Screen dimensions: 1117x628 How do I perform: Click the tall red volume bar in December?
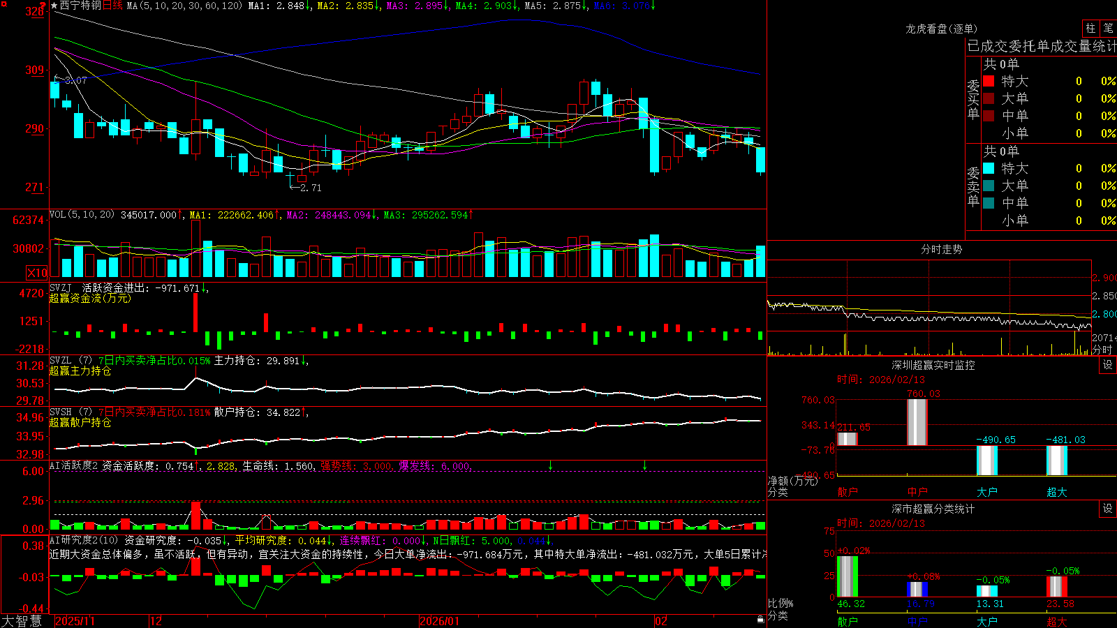(x=196, y=249)
